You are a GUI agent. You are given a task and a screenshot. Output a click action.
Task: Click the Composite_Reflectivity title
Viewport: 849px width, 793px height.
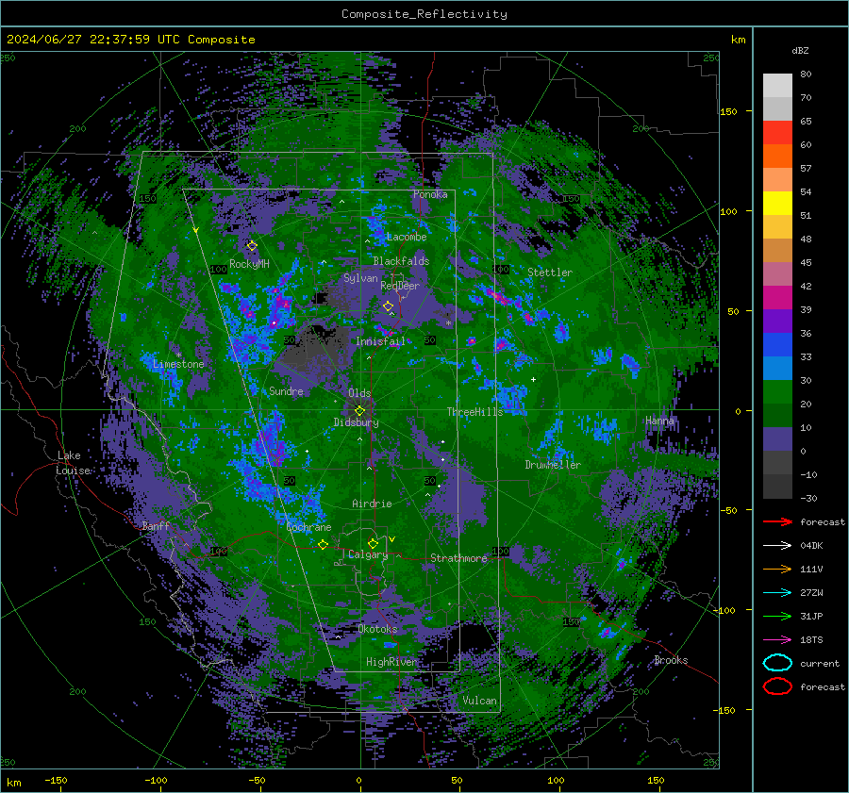pos(424,14)
